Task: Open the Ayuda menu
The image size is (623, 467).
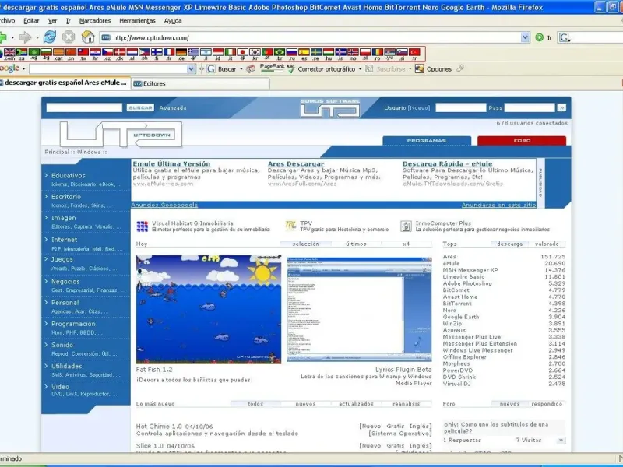Action: pos(173,21)
